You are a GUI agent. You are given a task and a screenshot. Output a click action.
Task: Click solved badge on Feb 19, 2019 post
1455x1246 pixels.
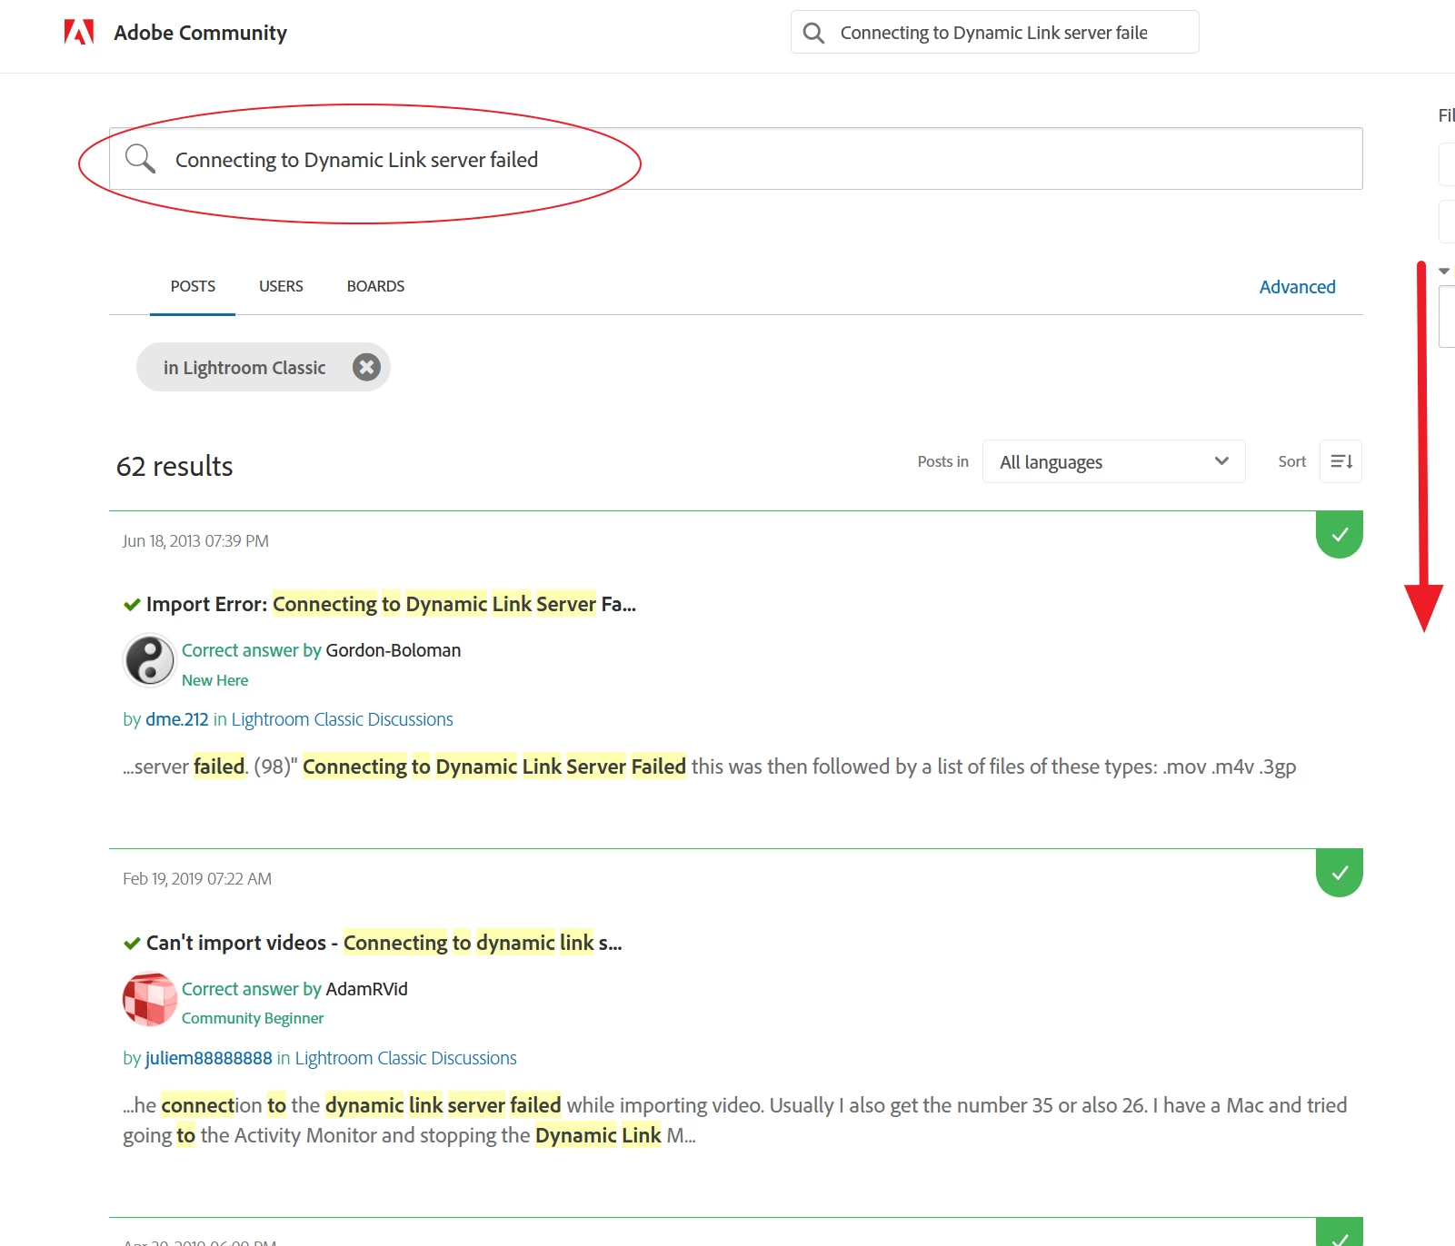pos(1339,873)
